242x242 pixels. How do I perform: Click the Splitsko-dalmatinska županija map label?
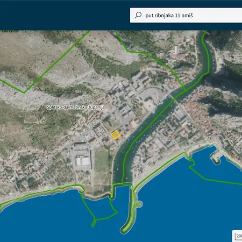(x=76, y=107)
